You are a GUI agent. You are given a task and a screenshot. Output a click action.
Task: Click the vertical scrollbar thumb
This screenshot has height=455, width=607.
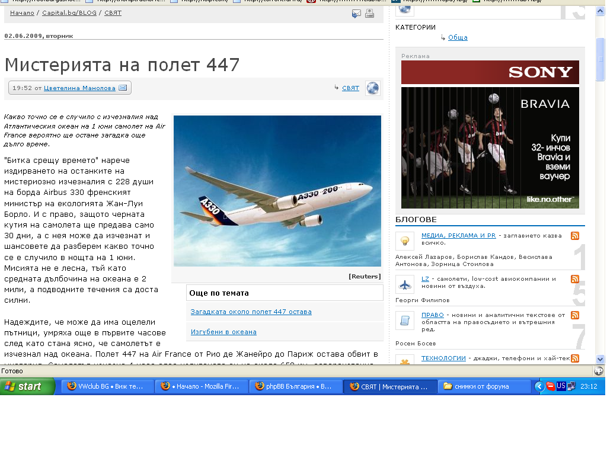tap(600, 59)
